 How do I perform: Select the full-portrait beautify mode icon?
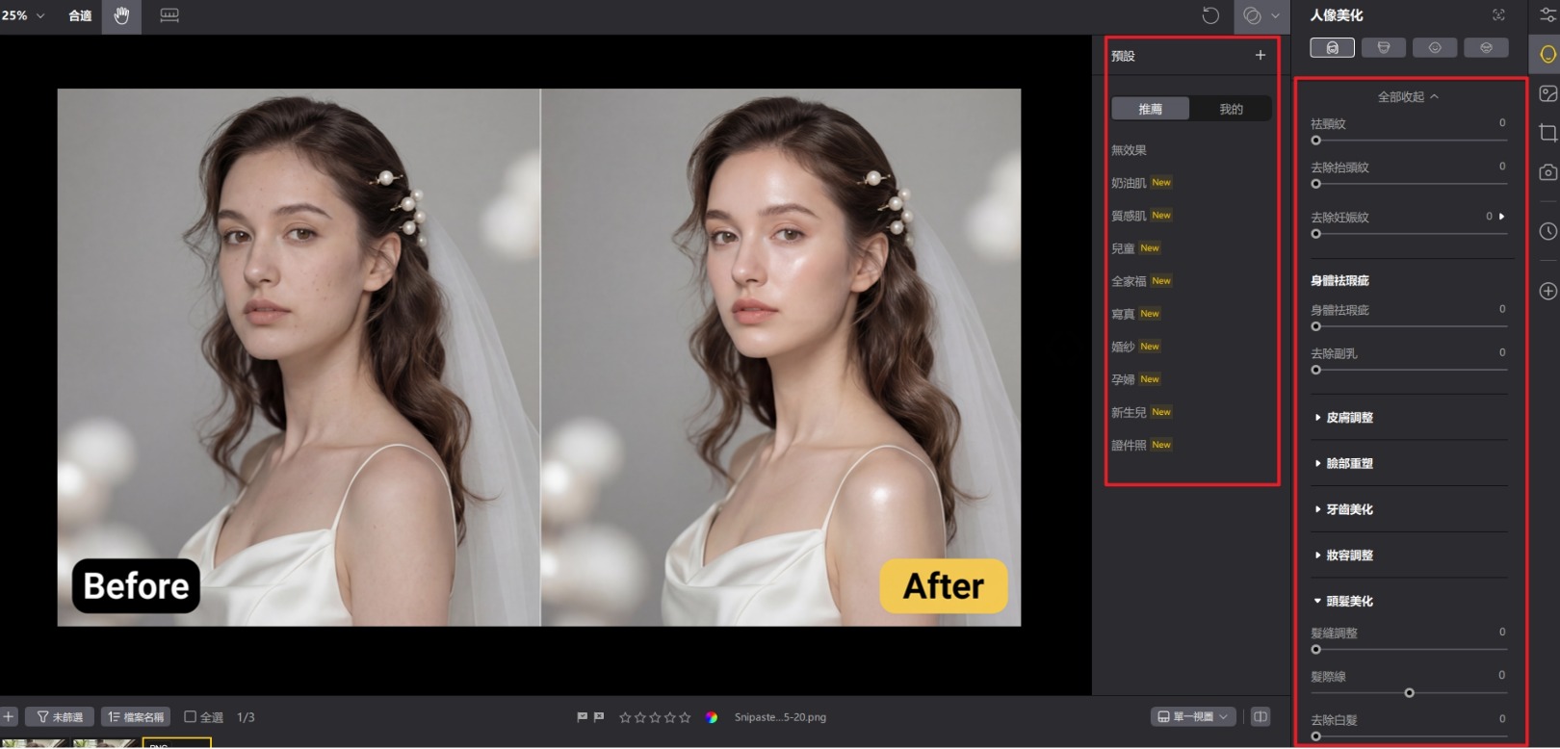1333,47
